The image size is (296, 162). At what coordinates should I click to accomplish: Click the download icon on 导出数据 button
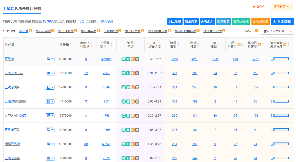point(275,21)
